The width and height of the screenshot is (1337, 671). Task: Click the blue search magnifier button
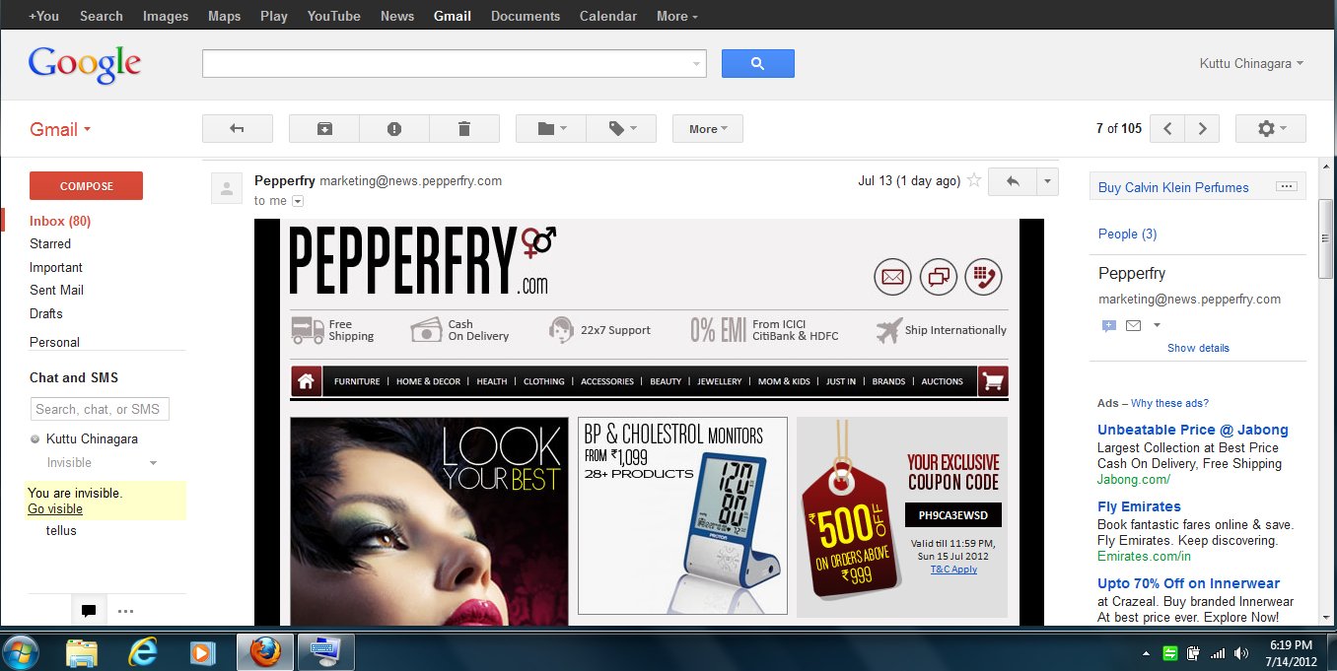(x=757, y=63)
